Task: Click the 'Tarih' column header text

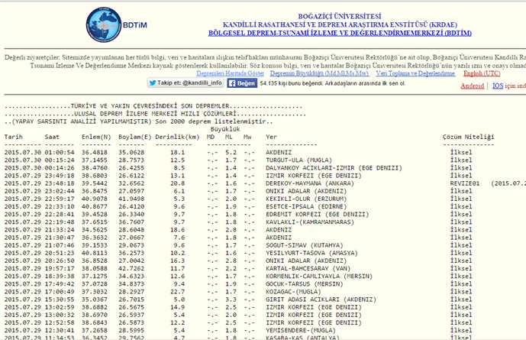Action: pyautogui.click(x=14, y=137)
